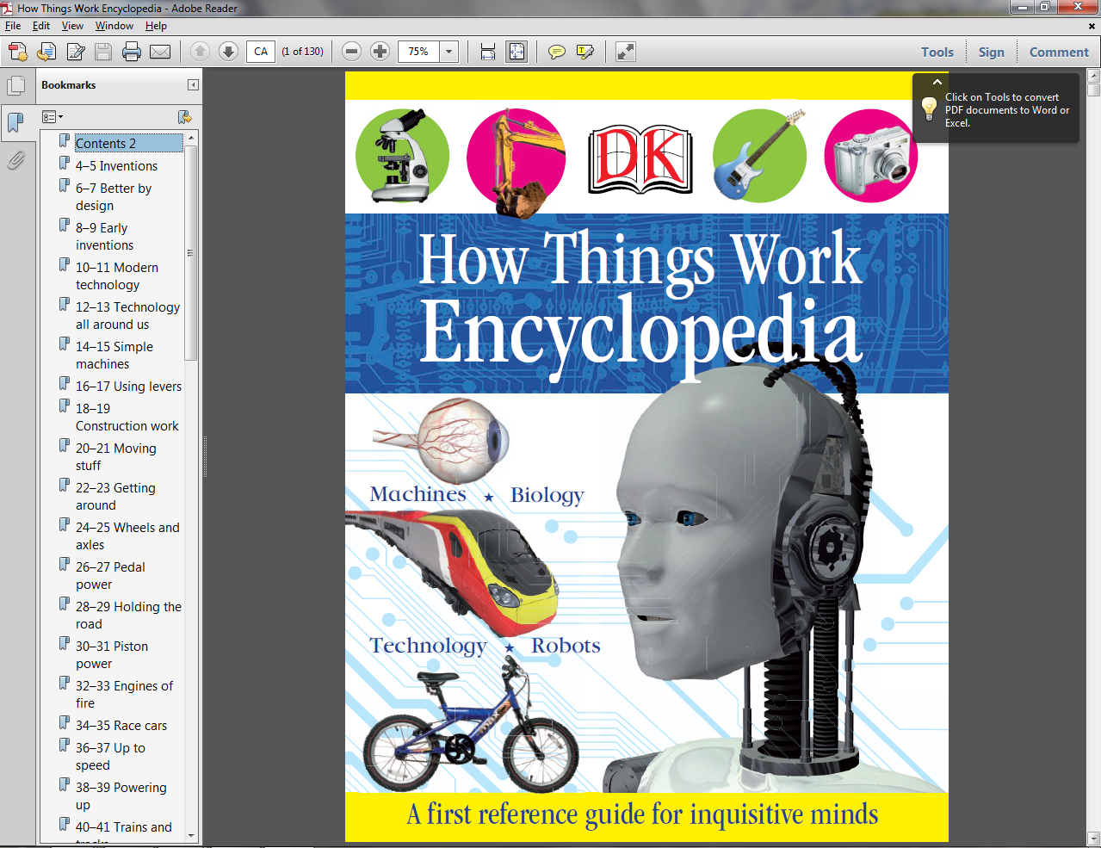Click document scrollbar down arrow
Image resolution: width=1101 pixels, height=848 pixels.
pyautogui.click(x=1093, y=839)
